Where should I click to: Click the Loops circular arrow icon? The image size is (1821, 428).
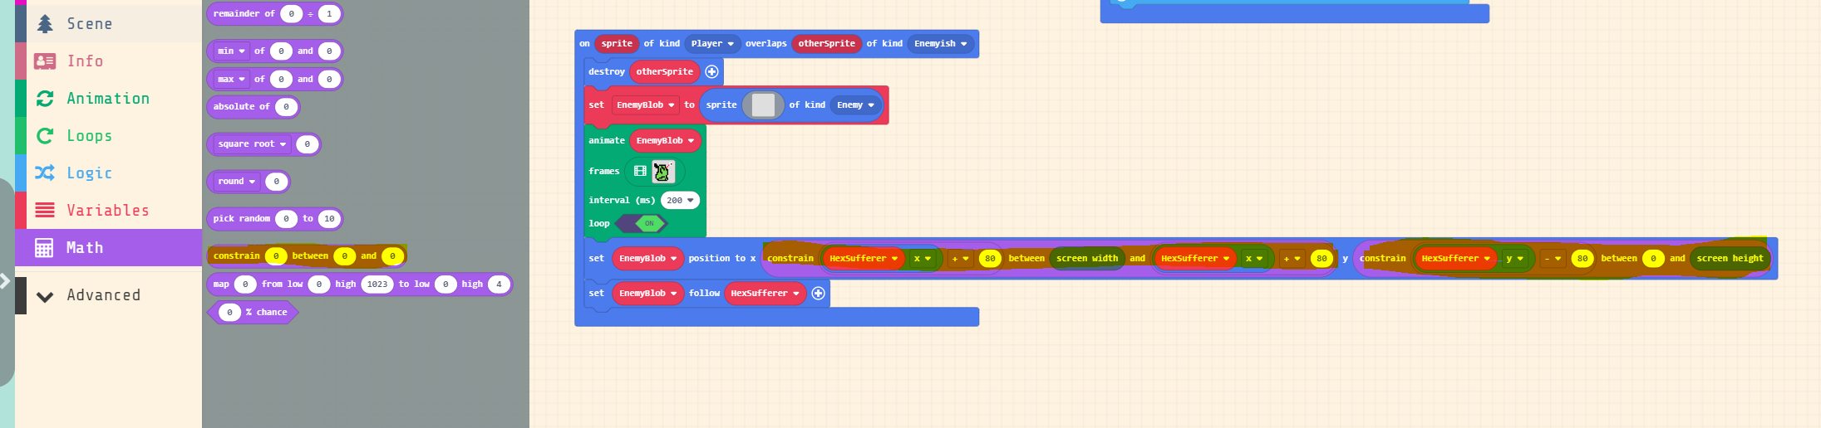[45, 135]
